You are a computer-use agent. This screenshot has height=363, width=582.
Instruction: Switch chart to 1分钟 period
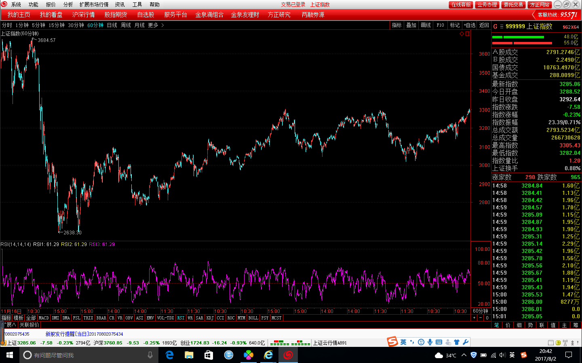point(22,25)
